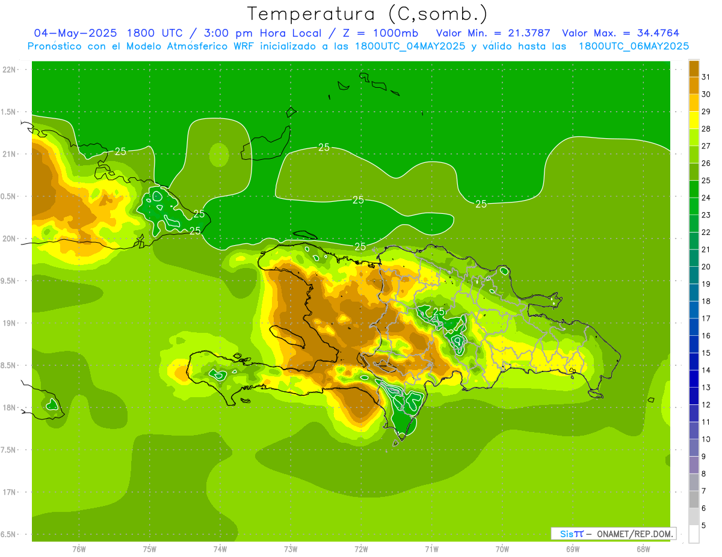Click the legend value 20

click(x=706, y=267)
